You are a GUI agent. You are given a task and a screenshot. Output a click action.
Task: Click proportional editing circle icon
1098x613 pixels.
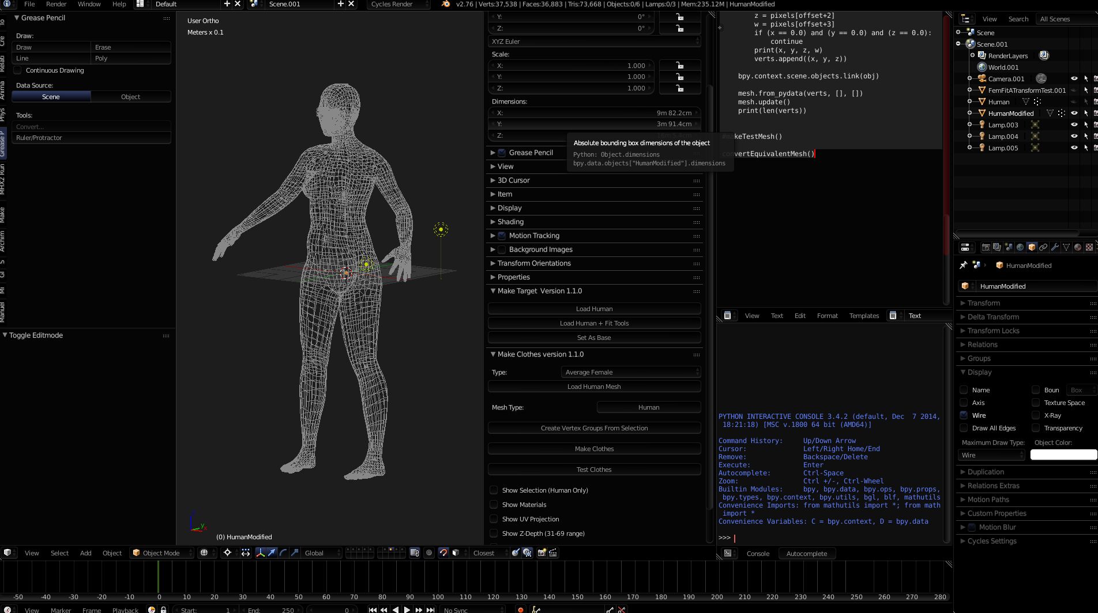click(x=428, y=553)
